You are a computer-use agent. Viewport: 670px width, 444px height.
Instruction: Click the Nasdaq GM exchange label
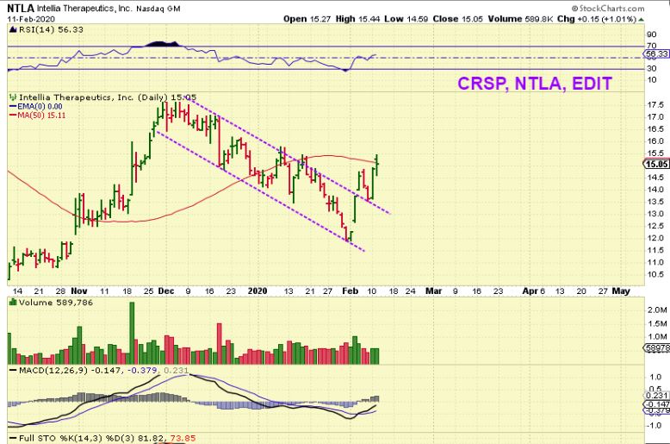(x=158, y=9)
